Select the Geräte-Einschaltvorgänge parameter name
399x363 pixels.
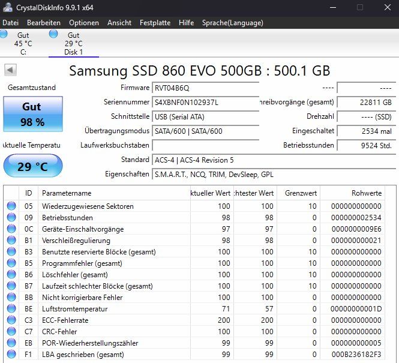(83, 229)
